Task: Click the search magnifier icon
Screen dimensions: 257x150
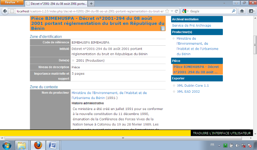Action: [234, 11]
